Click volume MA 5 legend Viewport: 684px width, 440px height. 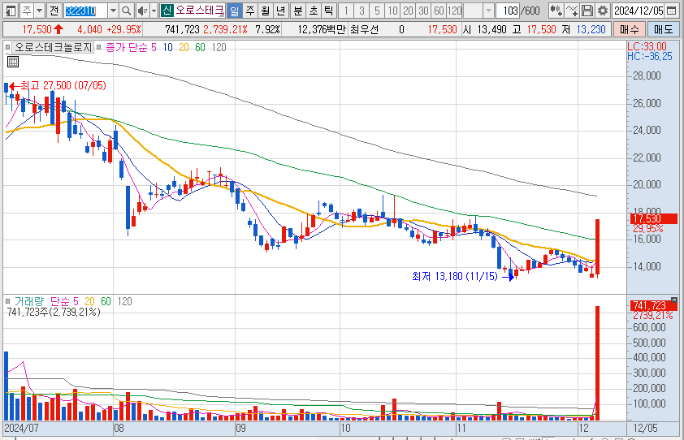point(76,301)
